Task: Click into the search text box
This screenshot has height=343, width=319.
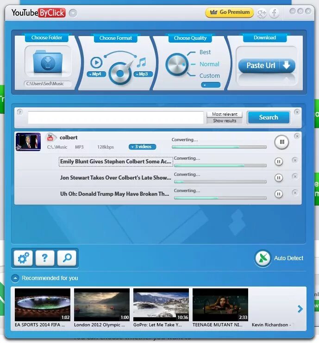Action: (x=116, y=118)
